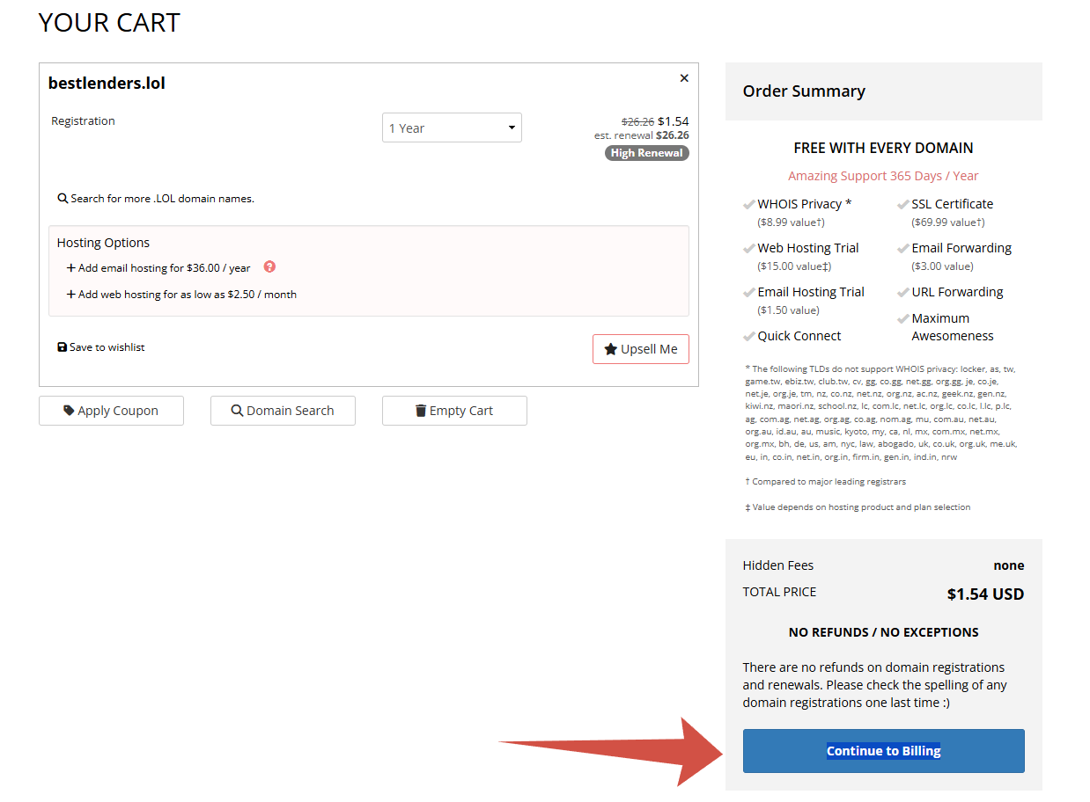Click the Hosting Options heading

(103, 243)
